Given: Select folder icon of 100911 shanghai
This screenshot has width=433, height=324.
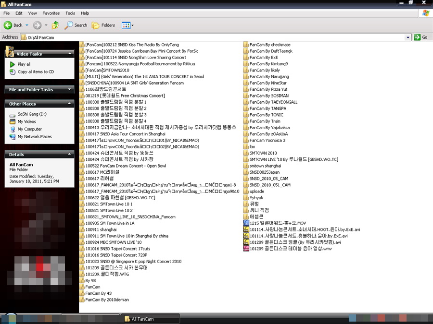Looking at the screenshot, I should coord(82,229).
